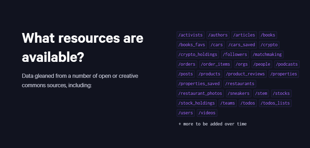Click the /restaurants resource tag

(240, 83)
